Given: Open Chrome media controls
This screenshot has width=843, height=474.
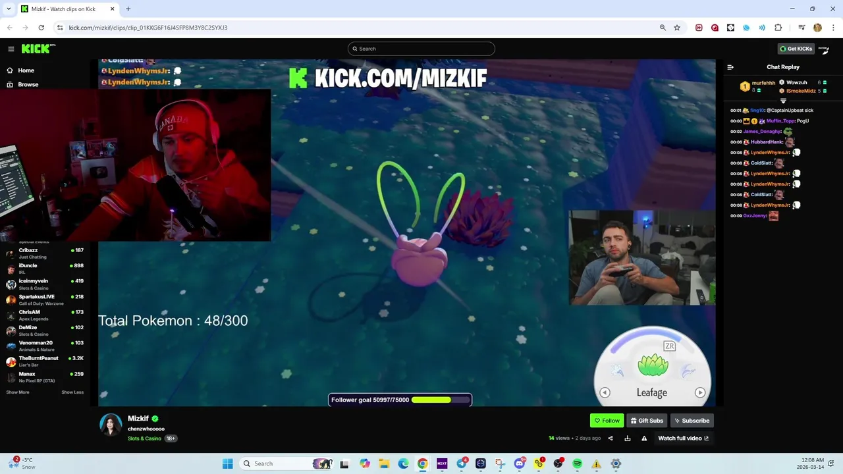Looking at the screenshot, I should [802, 28].
